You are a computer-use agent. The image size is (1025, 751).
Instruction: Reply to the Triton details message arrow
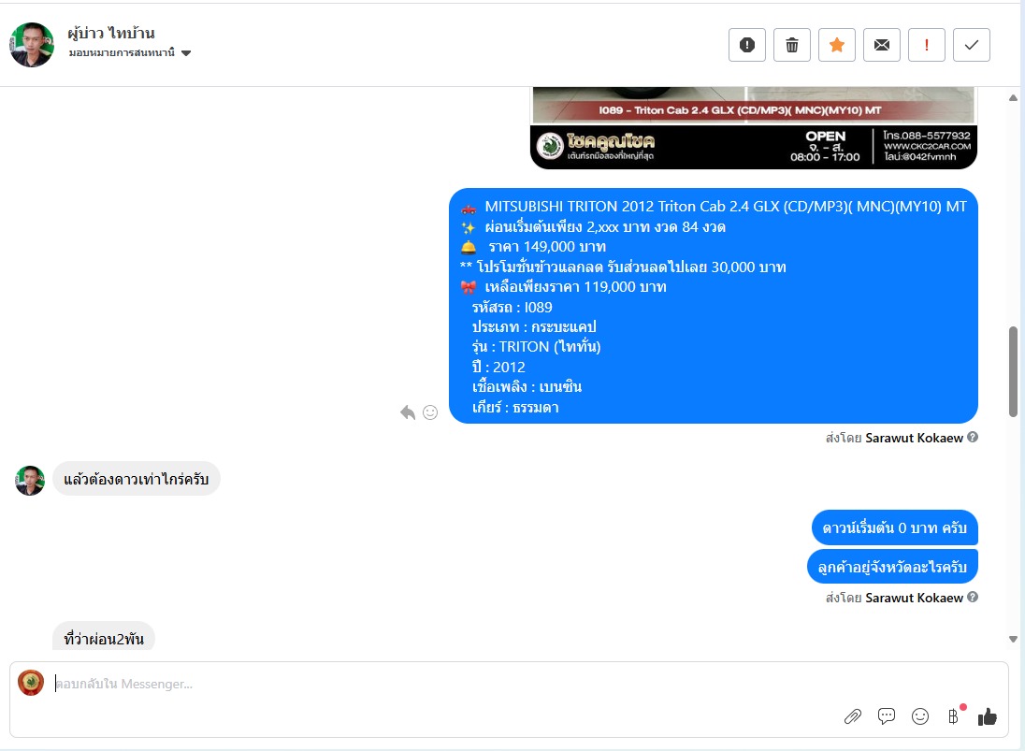[x=408, y=412]
